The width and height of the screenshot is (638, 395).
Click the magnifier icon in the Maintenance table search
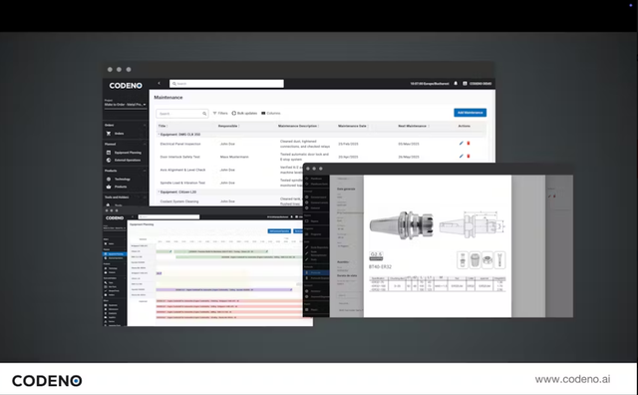pyautogui.click(x=204, y=114)
